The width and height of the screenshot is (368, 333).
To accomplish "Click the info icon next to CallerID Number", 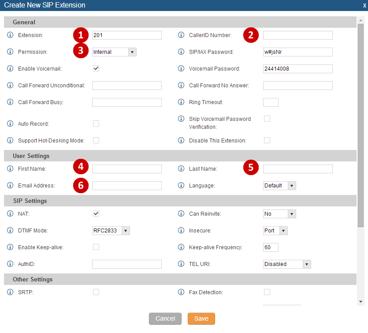I will point(181,35).
